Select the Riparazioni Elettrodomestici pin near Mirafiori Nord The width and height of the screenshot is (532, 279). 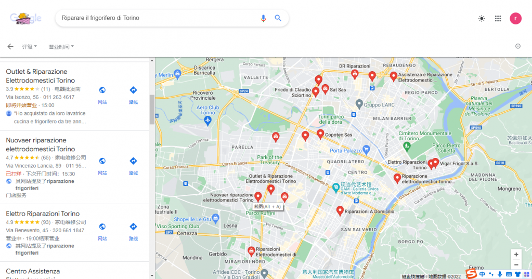[x=251, y=251]
